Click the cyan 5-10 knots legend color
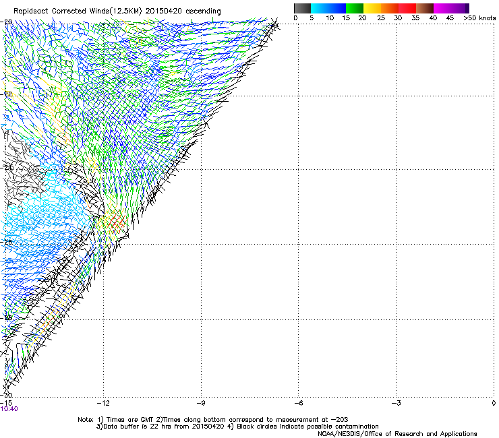Image resolution: width=499 pixels, height=438 pixels. (320, 8)
